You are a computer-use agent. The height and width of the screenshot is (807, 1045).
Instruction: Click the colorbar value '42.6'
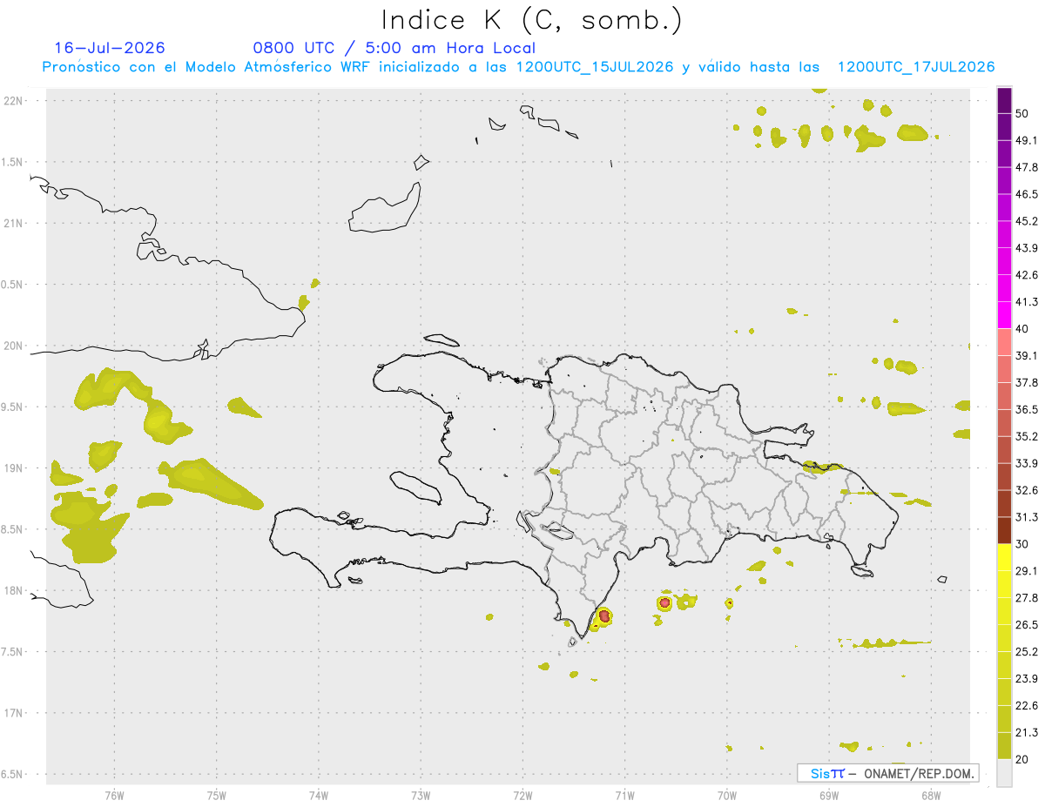(1027, 275)
